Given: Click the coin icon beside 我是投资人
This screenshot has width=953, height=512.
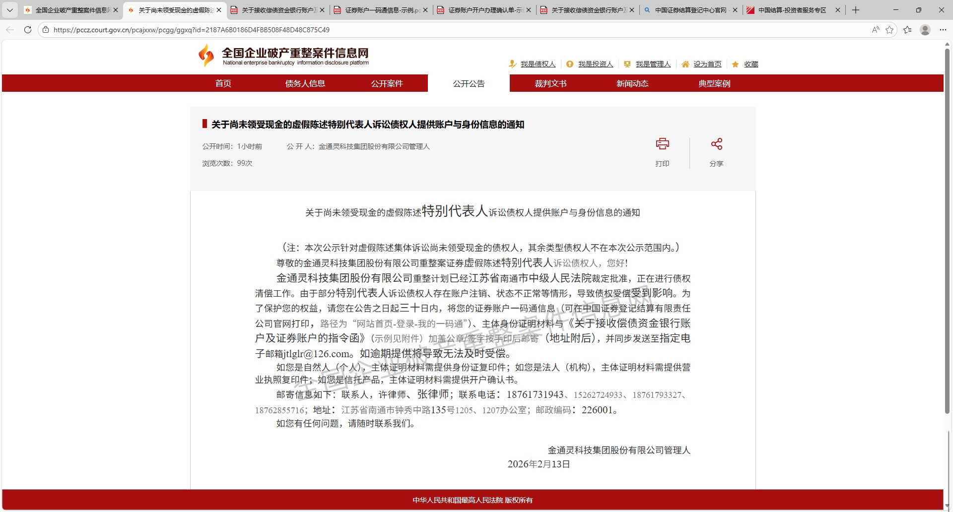Looking at the screenshot, I should [570, 64].
